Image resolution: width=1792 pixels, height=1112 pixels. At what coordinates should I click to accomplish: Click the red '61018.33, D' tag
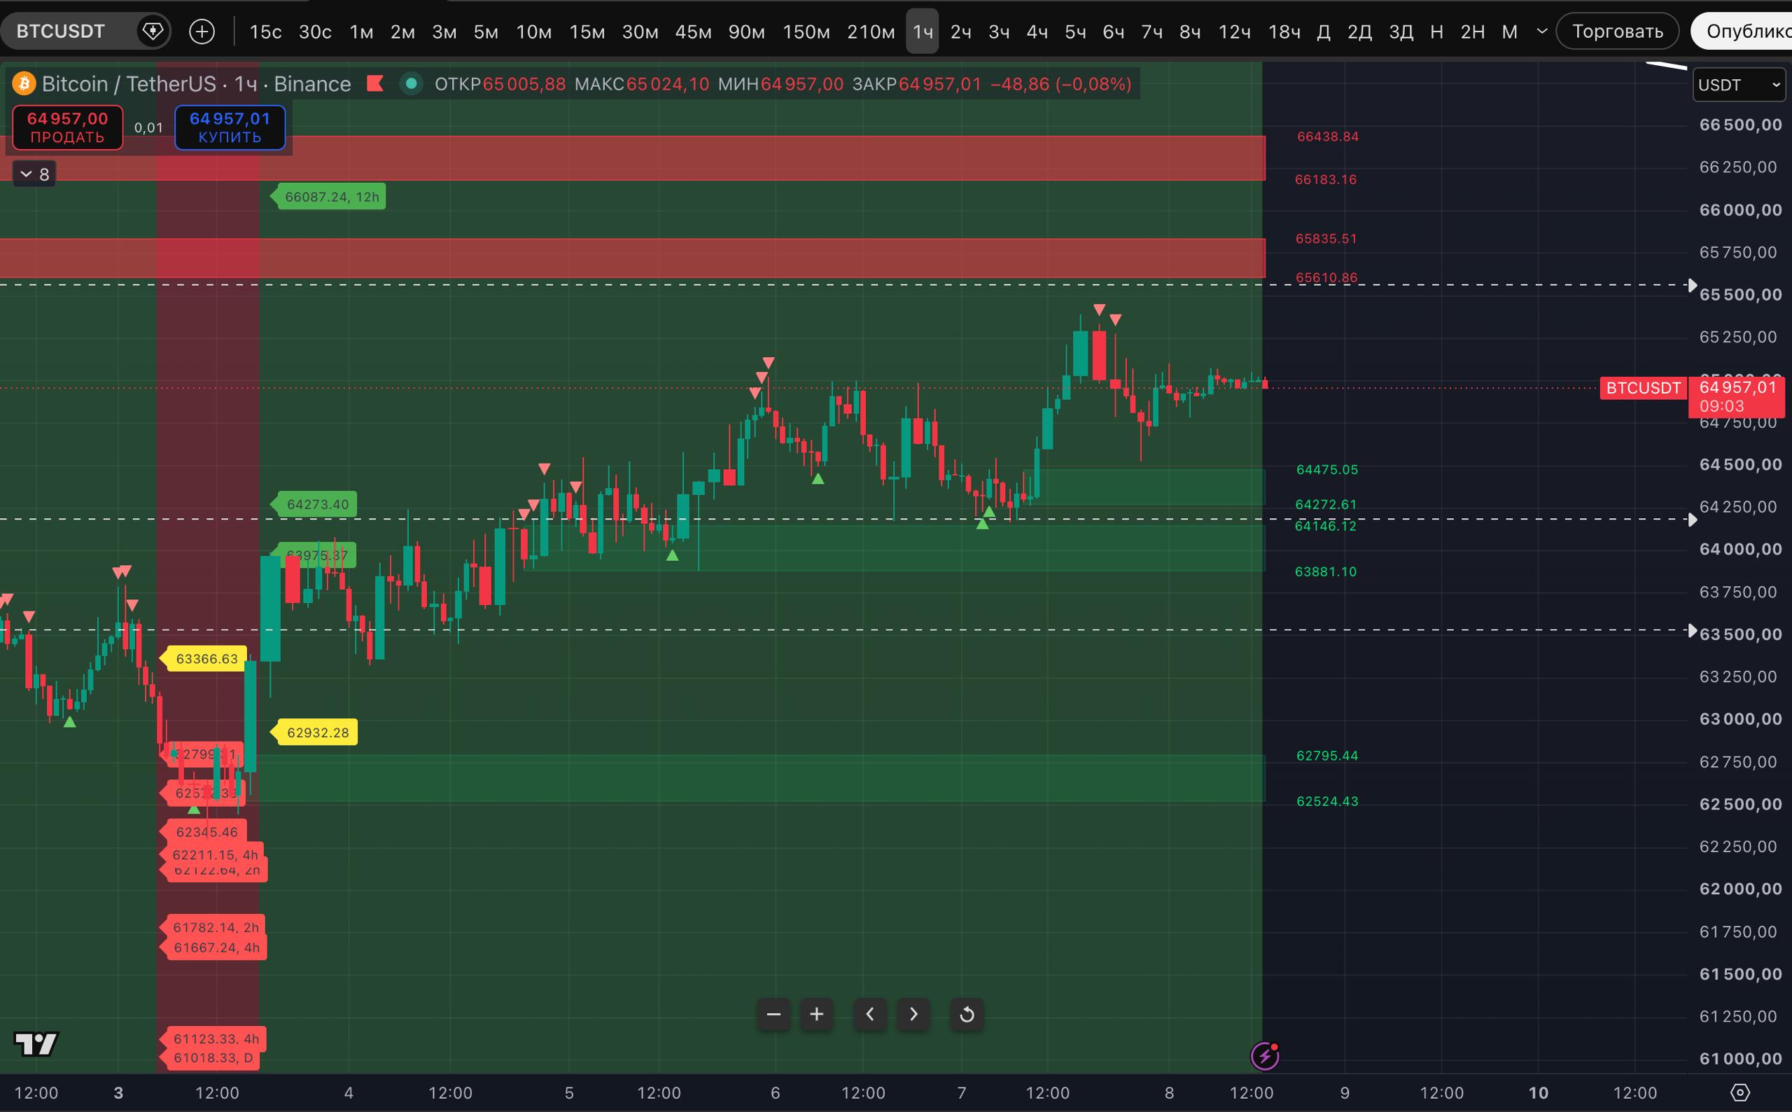[209, 1058]
